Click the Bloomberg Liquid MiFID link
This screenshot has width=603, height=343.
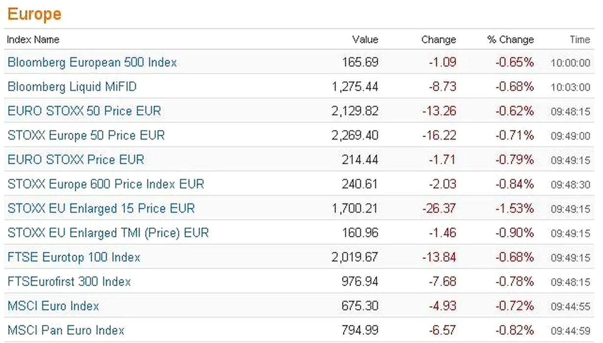(72, 87)
